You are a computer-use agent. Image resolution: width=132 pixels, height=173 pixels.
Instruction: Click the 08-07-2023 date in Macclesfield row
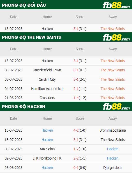tap(13, 70)
